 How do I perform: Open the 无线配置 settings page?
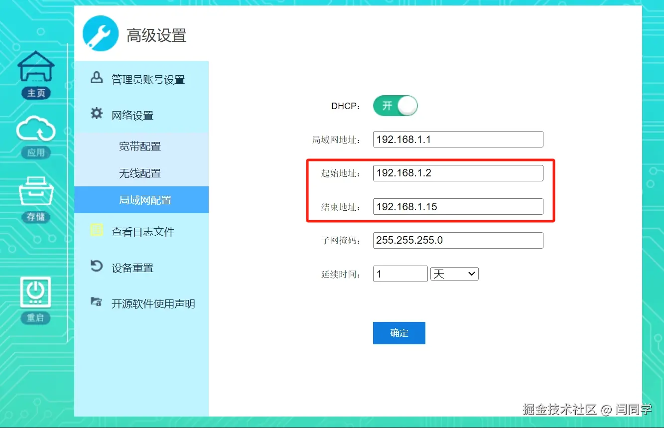pos(139,173)
